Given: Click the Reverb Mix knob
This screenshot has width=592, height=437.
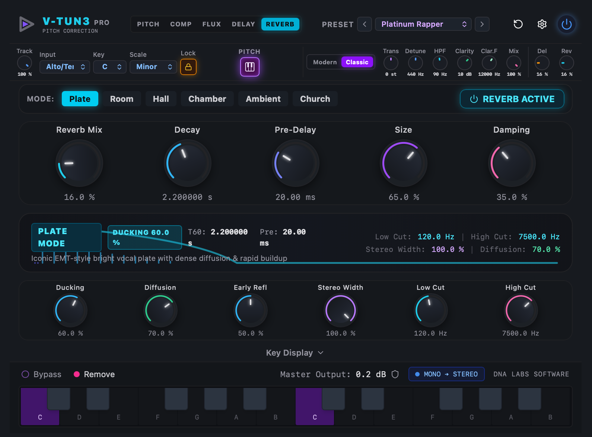Looking at the screenshot, I should coord(79,163).
